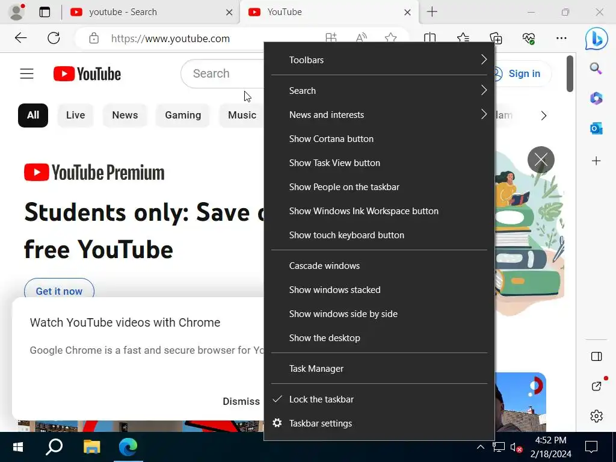Open the Outlook sidebar icon

[x=596, y=129]
